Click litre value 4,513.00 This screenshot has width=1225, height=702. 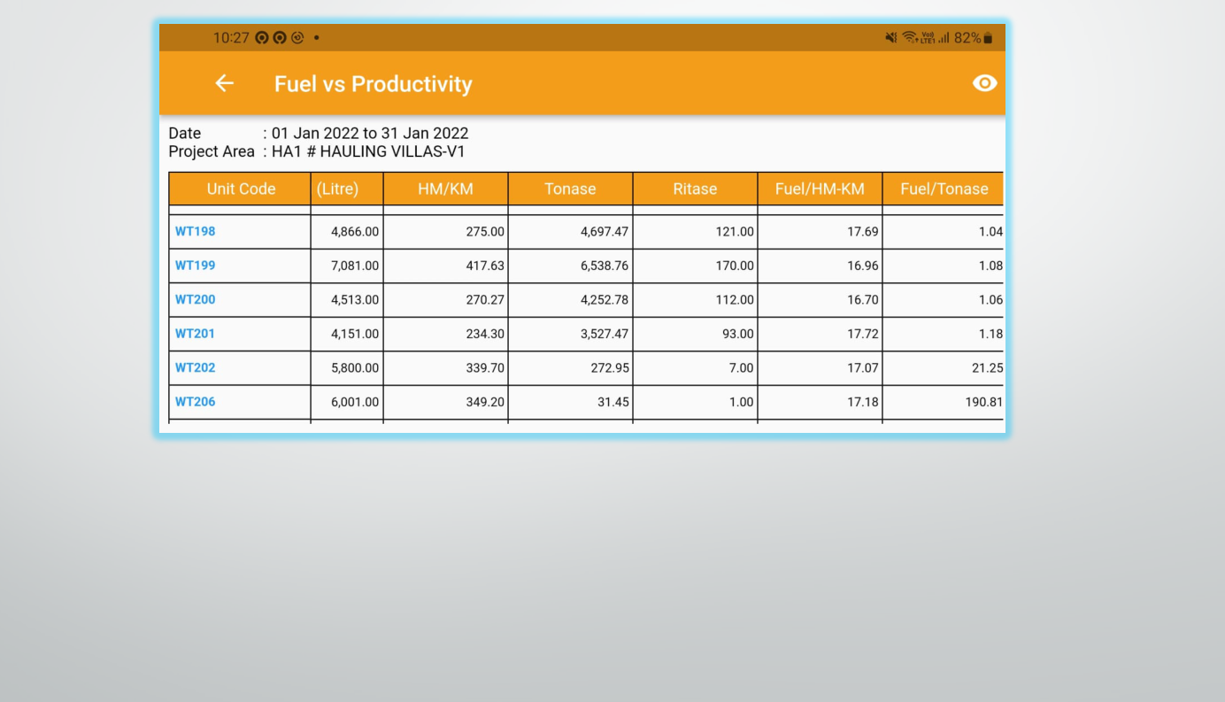[355, 300]
